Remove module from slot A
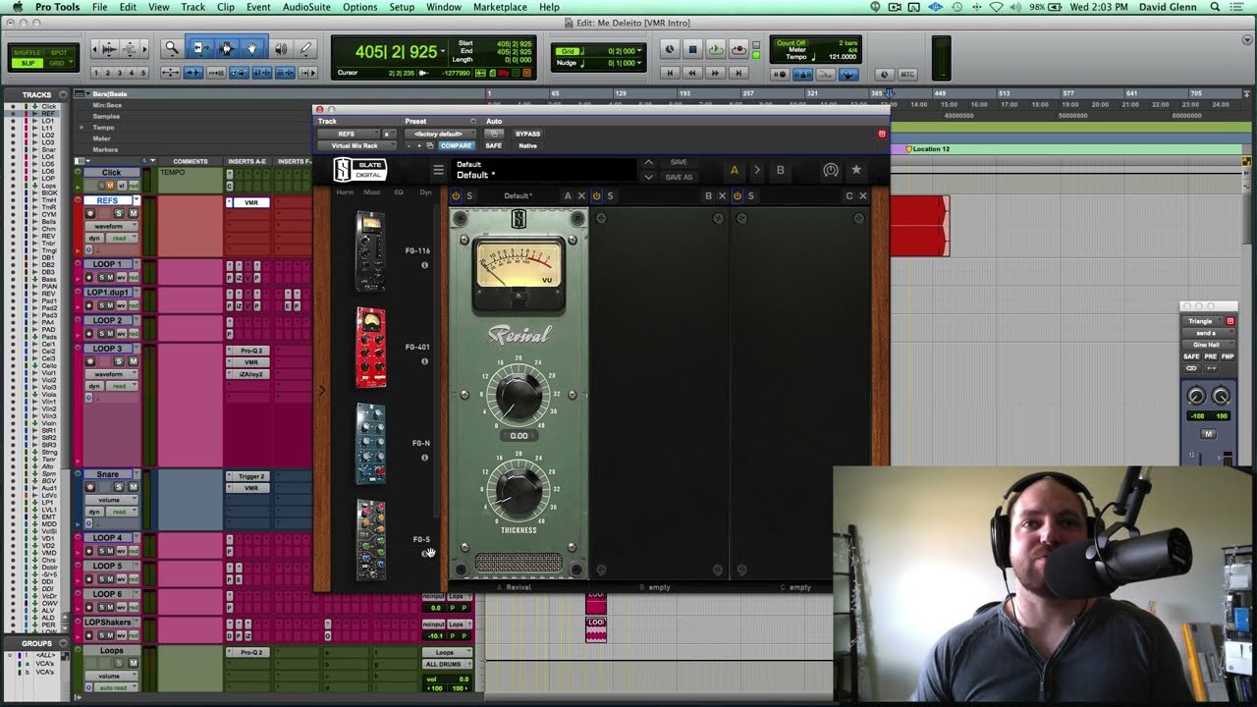This screenshot has width=1257, height=707. (581, 195)
